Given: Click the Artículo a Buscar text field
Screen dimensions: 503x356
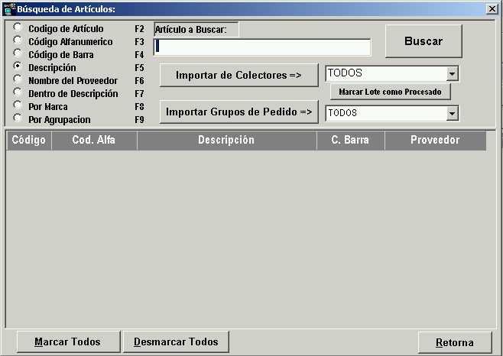Looking at the screenshot, I should [x=262, y=47].
